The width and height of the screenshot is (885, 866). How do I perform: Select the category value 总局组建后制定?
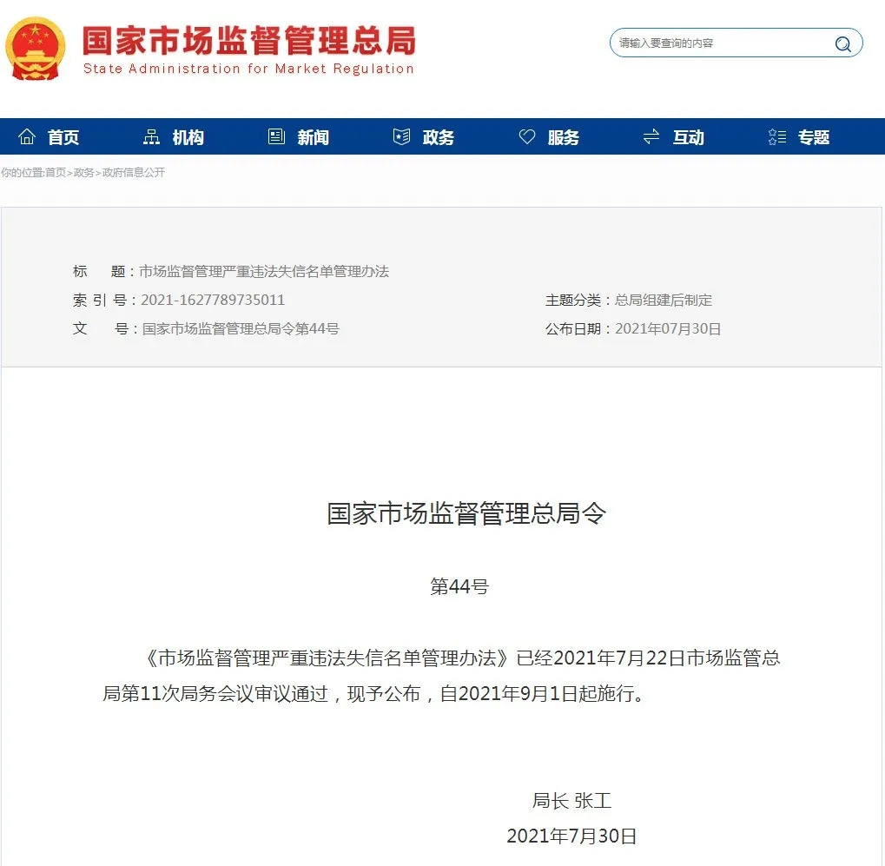click(664, 300)
